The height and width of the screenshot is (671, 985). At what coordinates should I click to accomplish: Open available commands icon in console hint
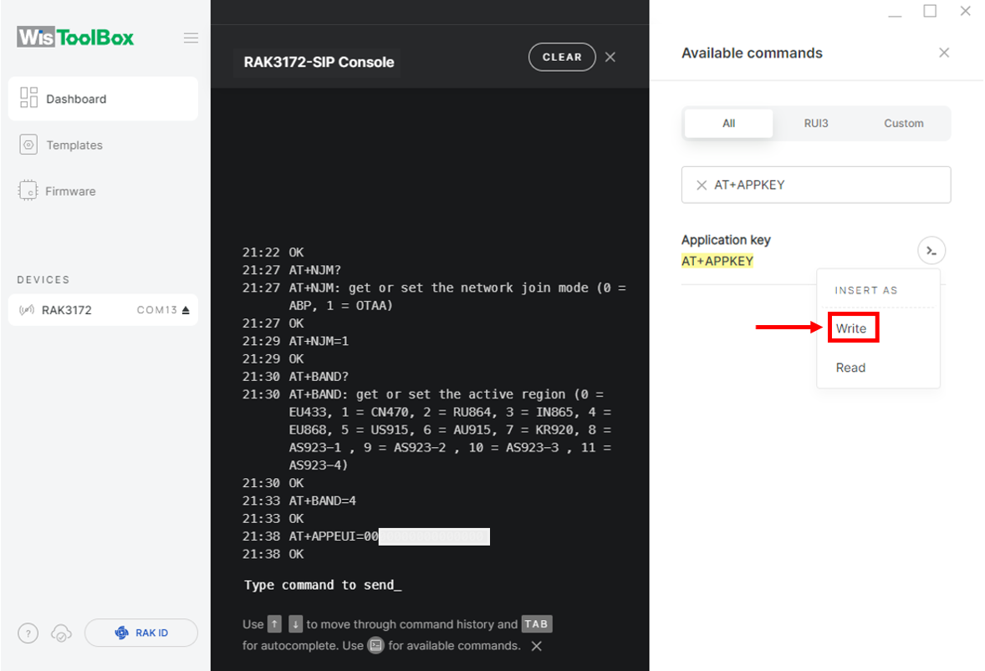pos(375,646)
